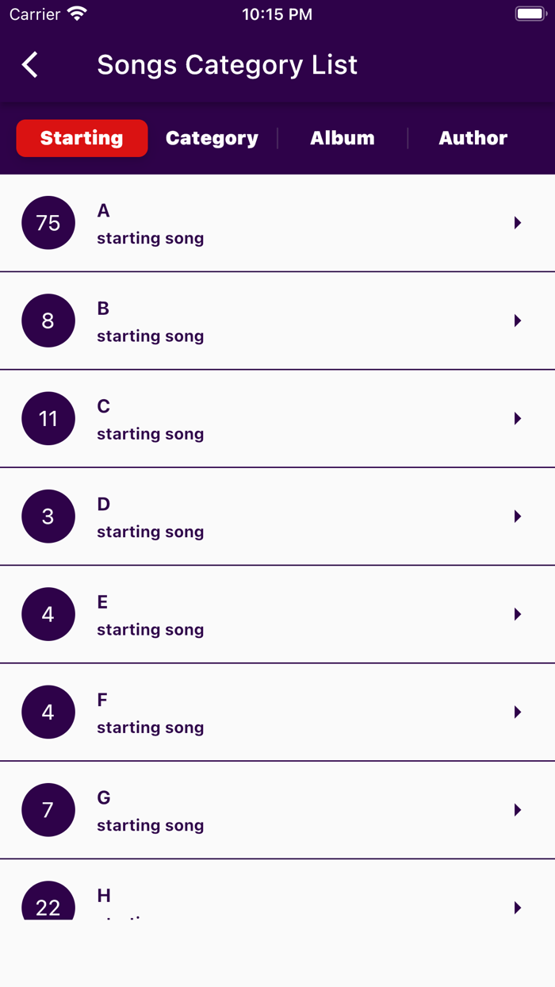Switch to the Album tab
The width and height of the screenshot is (555, 987).
pyautogui.click(x=342, y=138)
